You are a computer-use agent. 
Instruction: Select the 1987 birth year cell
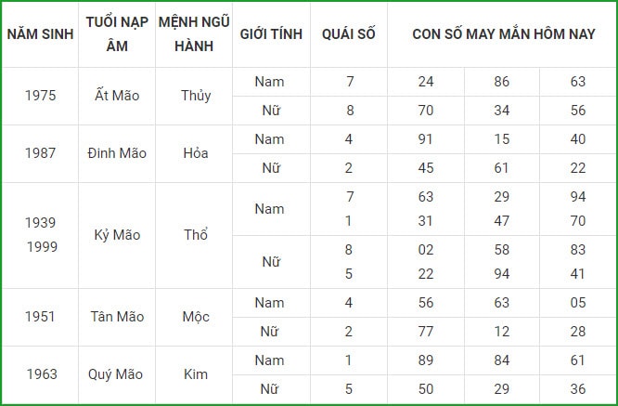point(40,153)
